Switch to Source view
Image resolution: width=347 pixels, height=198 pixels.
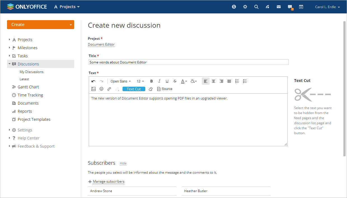[x=165, y=89]
